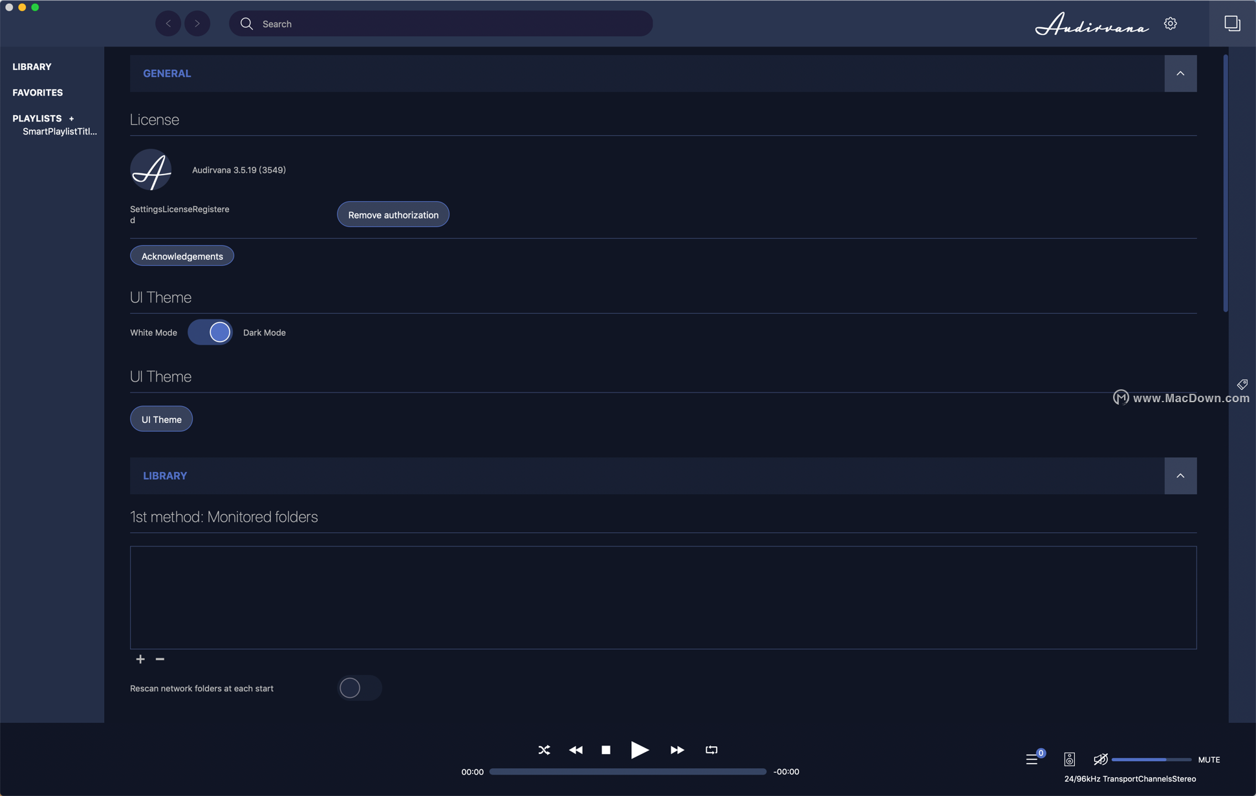1256x796 pixels.
Task: Open settings gear icon
Action: tap(1171, 24)
